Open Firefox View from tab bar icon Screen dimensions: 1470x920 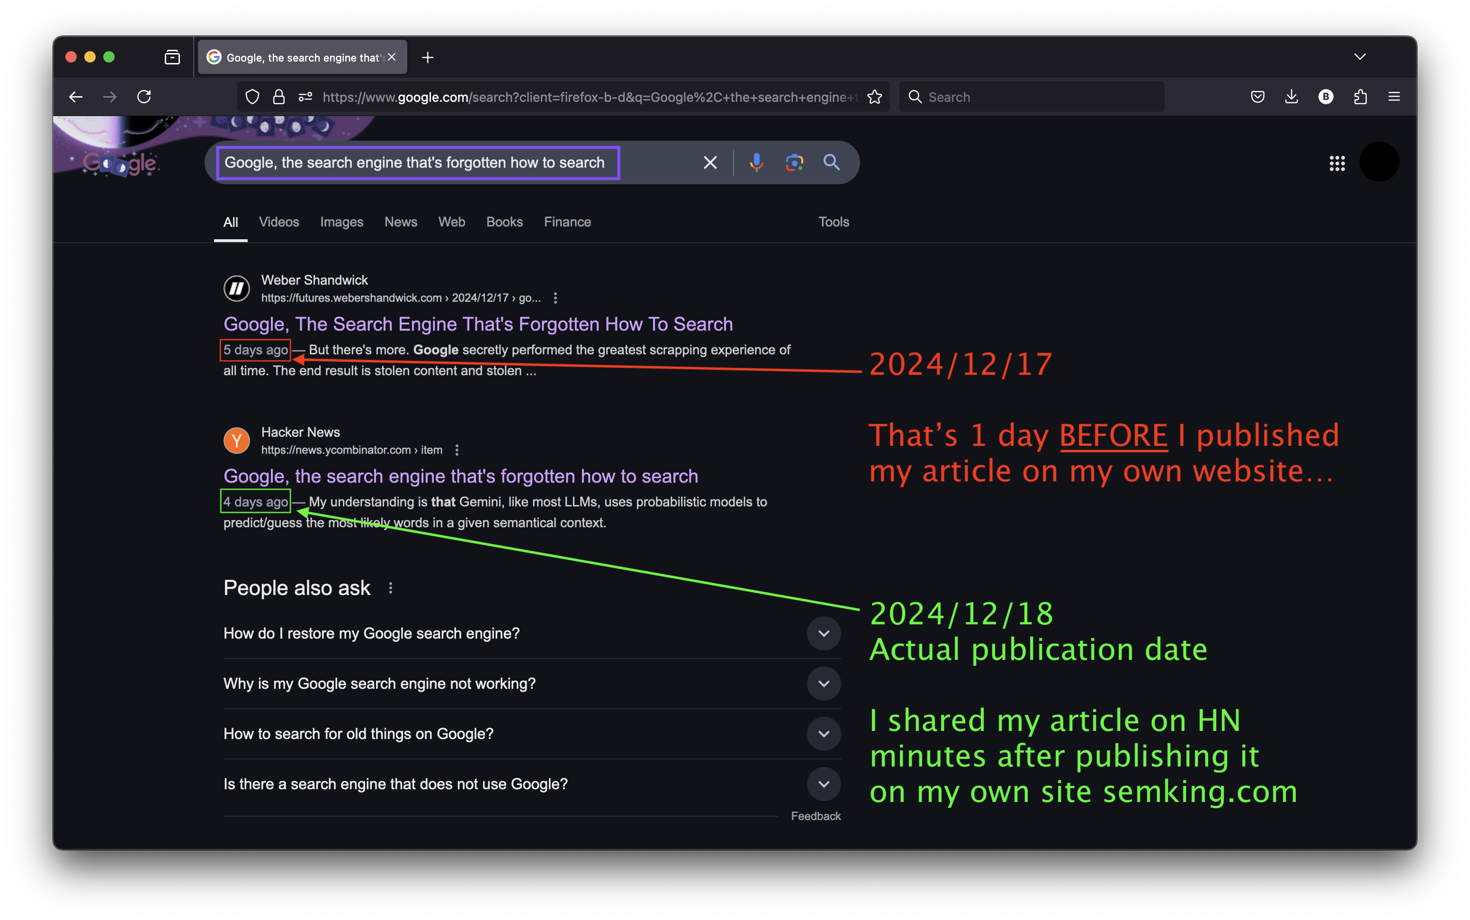pos(172,57)
